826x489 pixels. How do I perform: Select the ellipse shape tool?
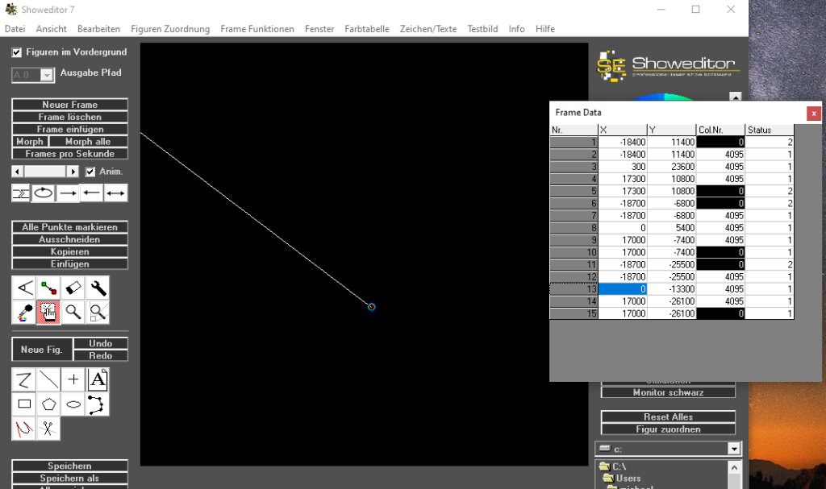[73, 404]
